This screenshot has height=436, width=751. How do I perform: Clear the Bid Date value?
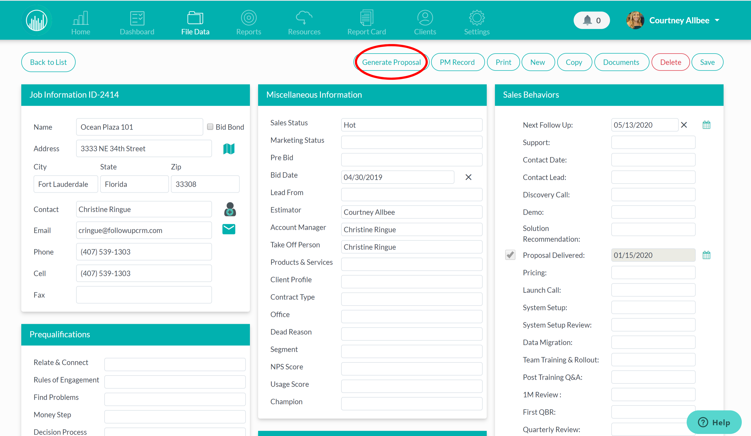(x=469, y=177)
